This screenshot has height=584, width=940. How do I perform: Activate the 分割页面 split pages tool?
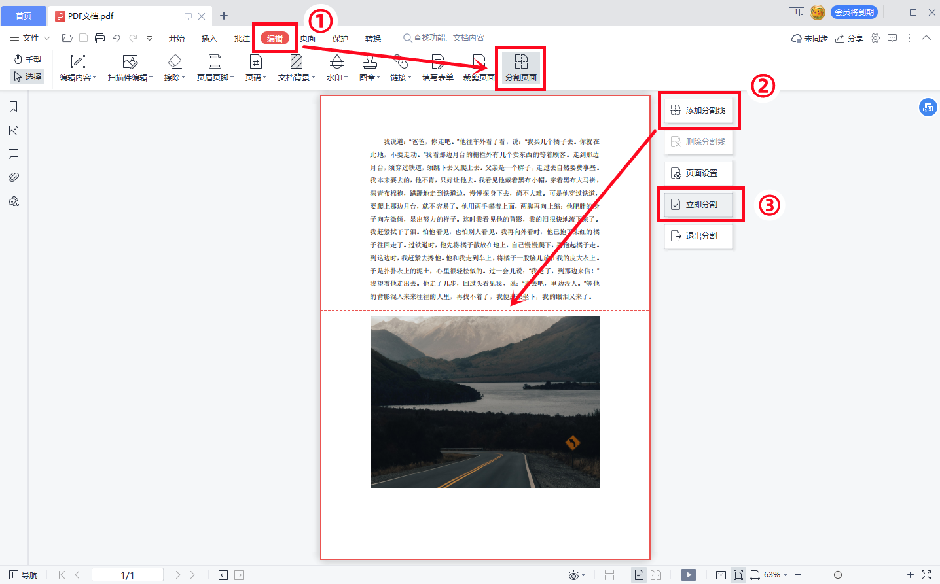coord(520,68)
